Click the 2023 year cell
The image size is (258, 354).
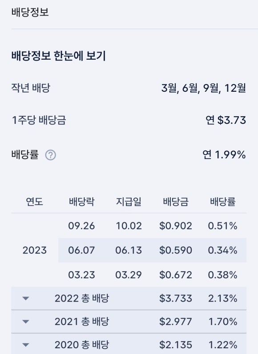35,250
